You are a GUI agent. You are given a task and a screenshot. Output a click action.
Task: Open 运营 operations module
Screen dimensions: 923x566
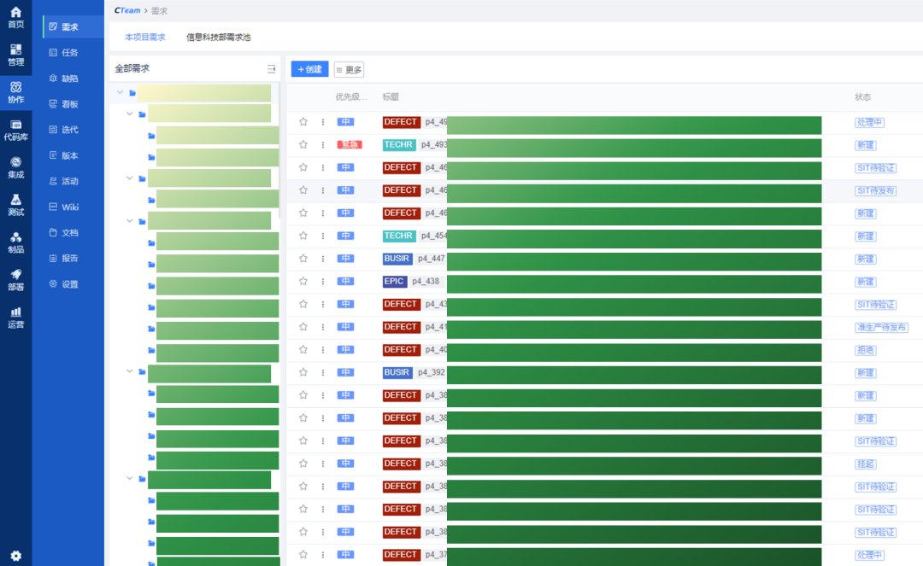[16, 318]
